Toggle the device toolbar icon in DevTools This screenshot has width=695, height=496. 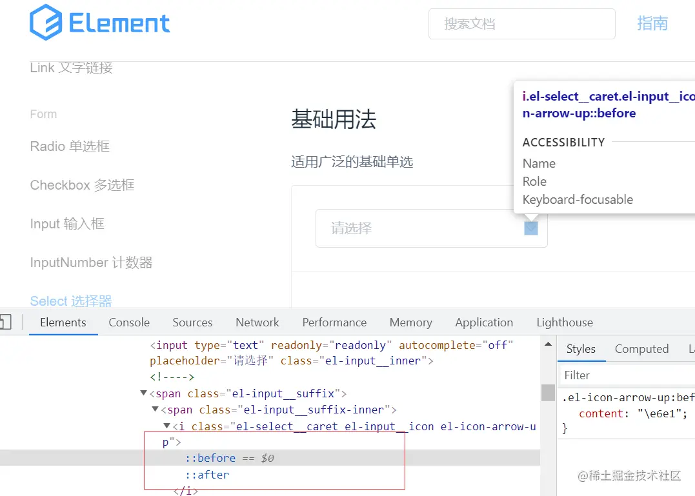pos(5,322)
